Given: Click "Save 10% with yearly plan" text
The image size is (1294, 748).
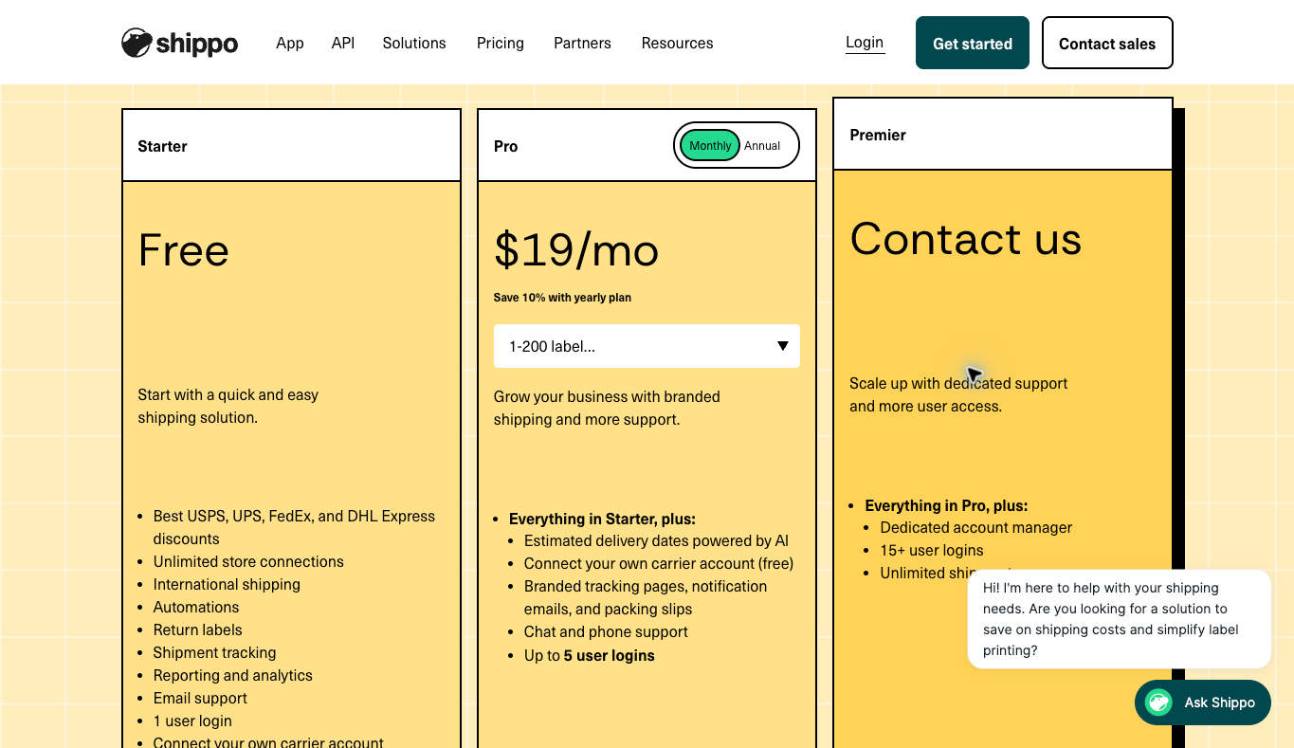Looking at the screenshot, I should click(x=562, y=298).
